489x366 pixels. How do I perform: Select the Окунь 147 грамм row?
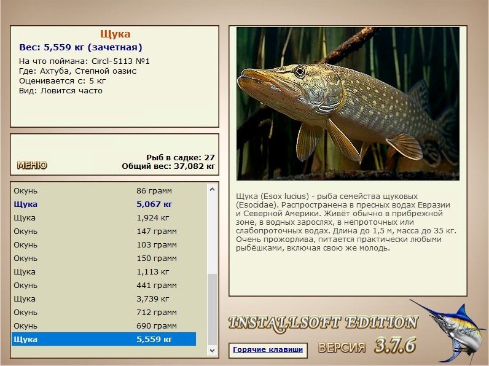pos(104,231)
